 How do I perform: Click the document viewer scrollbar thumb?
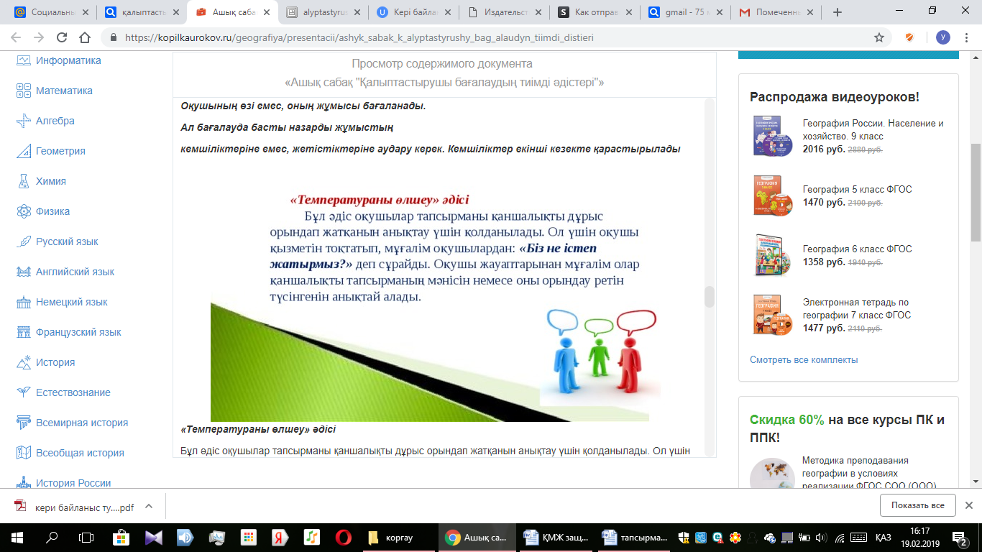(x=710, y=297)
